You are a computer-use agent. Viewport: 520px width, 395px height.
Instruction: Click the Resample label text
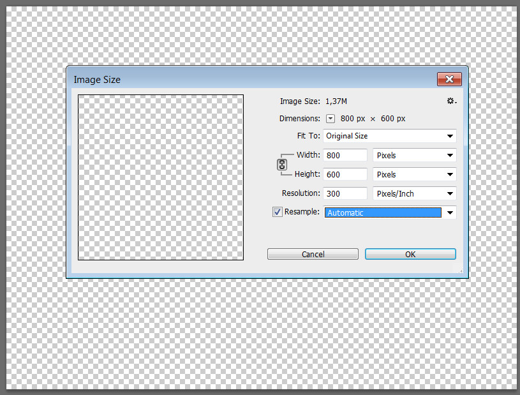302,212
